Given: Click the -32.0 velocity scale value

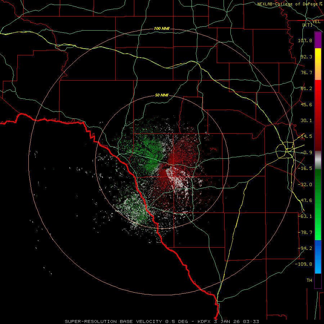Looking at the screenshot, I should [x=305, y=185].
